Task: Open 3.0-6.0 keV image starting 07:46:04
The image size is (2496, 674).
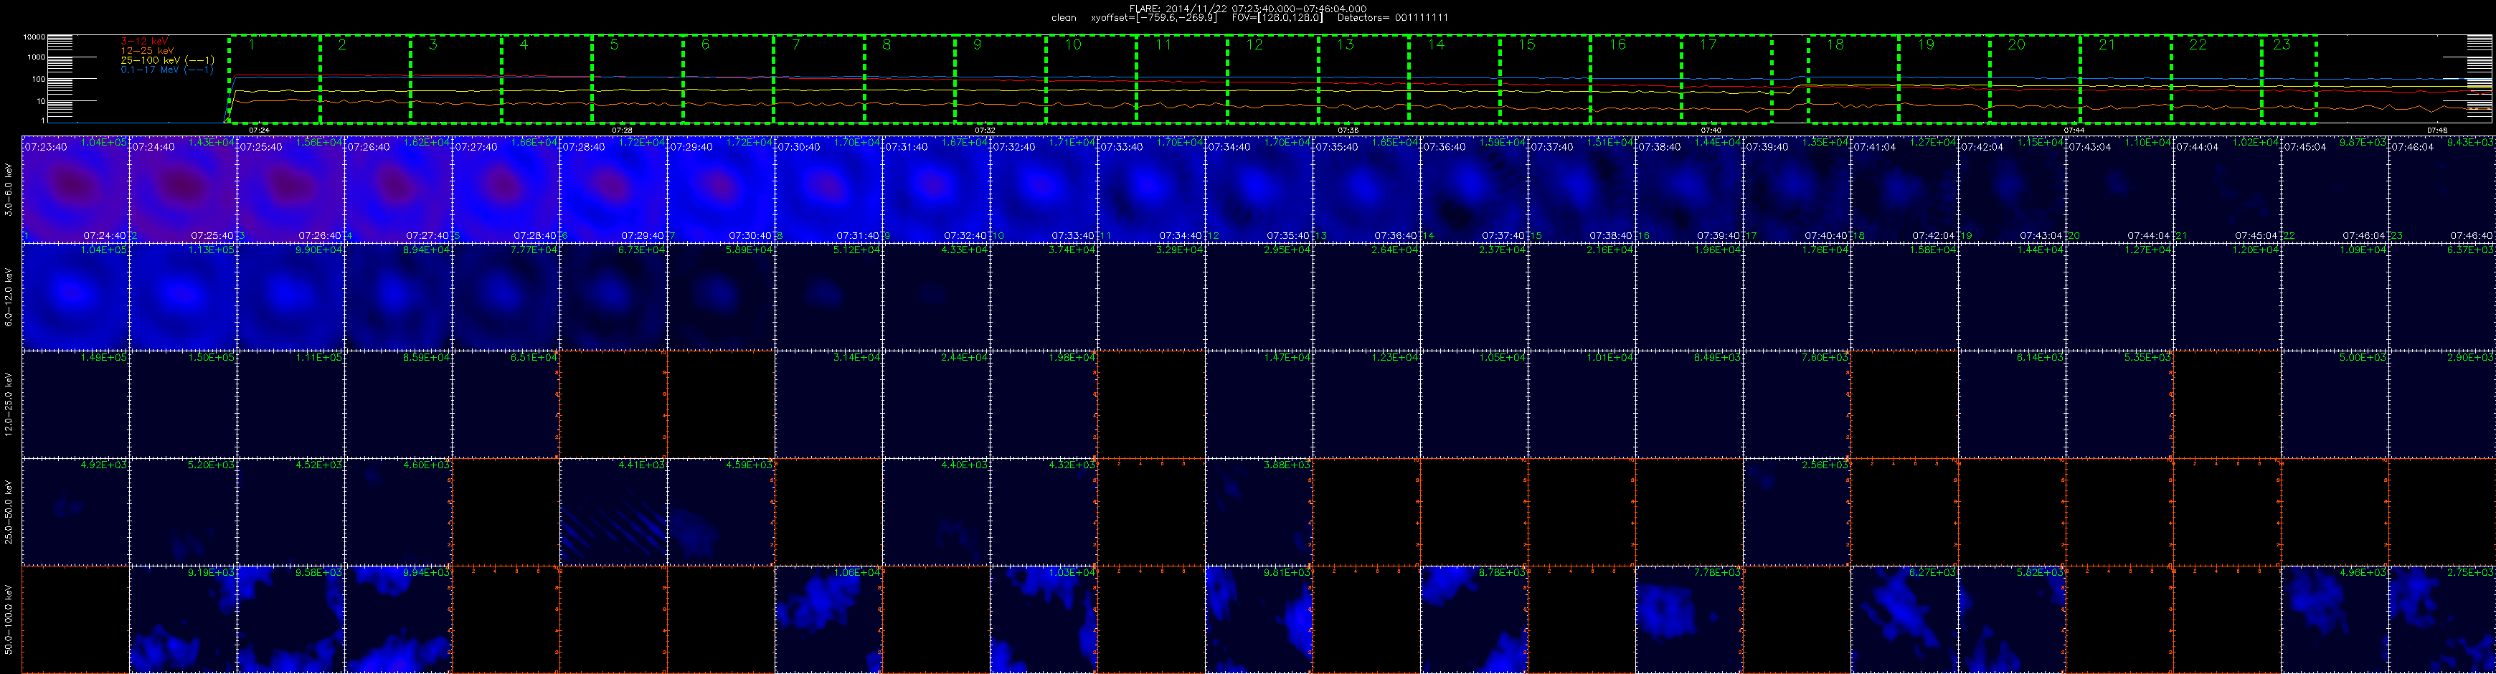Action: pos(2441,189)
